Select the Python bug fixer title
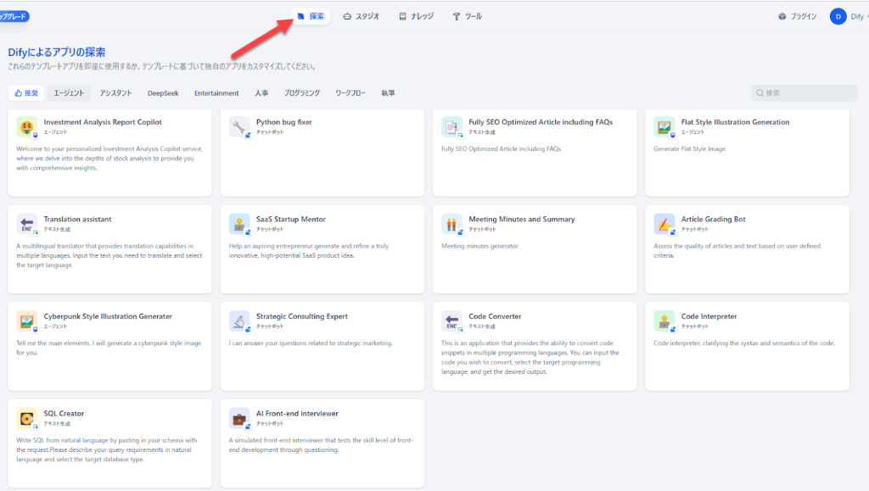Screen dimensions: 869x491 [x=283, y=122]
